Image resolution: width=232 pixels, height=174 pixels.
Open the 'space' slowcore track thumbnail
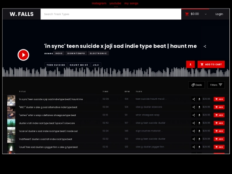pos(11,123)
